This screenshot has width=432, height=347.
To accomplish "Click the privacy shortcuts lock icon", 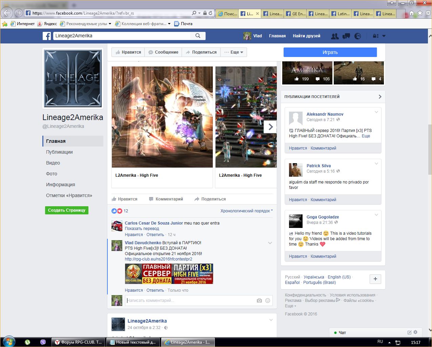I will [375, 36].
